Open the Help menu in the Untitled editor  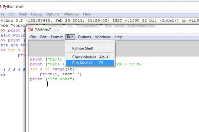tap(118, 37)
